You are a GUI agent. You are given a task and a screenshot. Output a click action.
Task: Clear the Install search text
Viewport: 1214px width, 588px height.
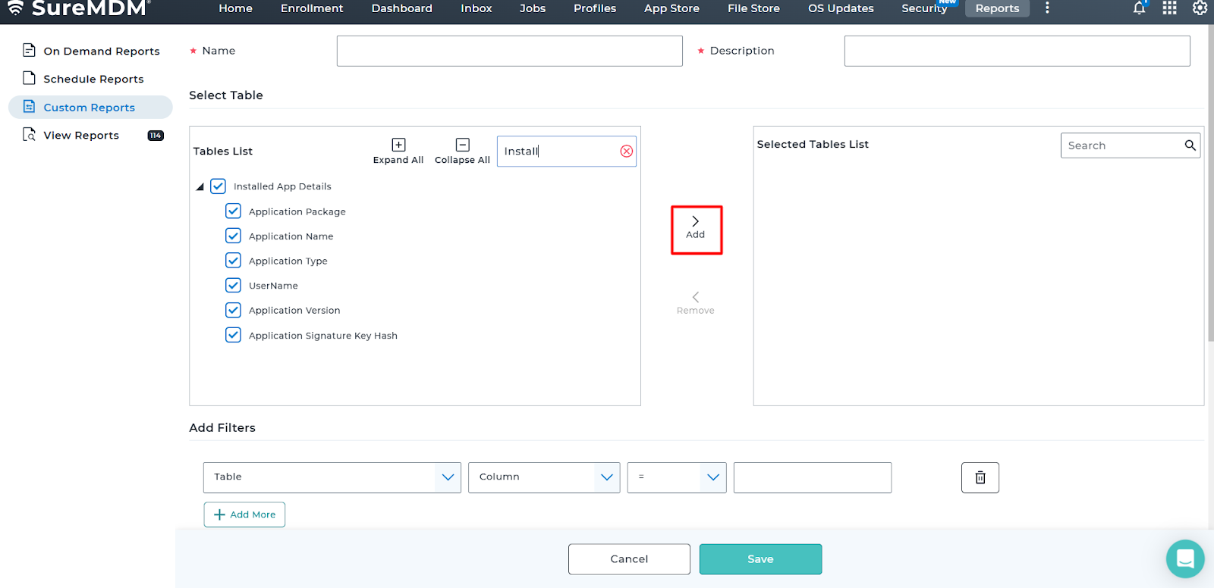click(x=626, y=151)
